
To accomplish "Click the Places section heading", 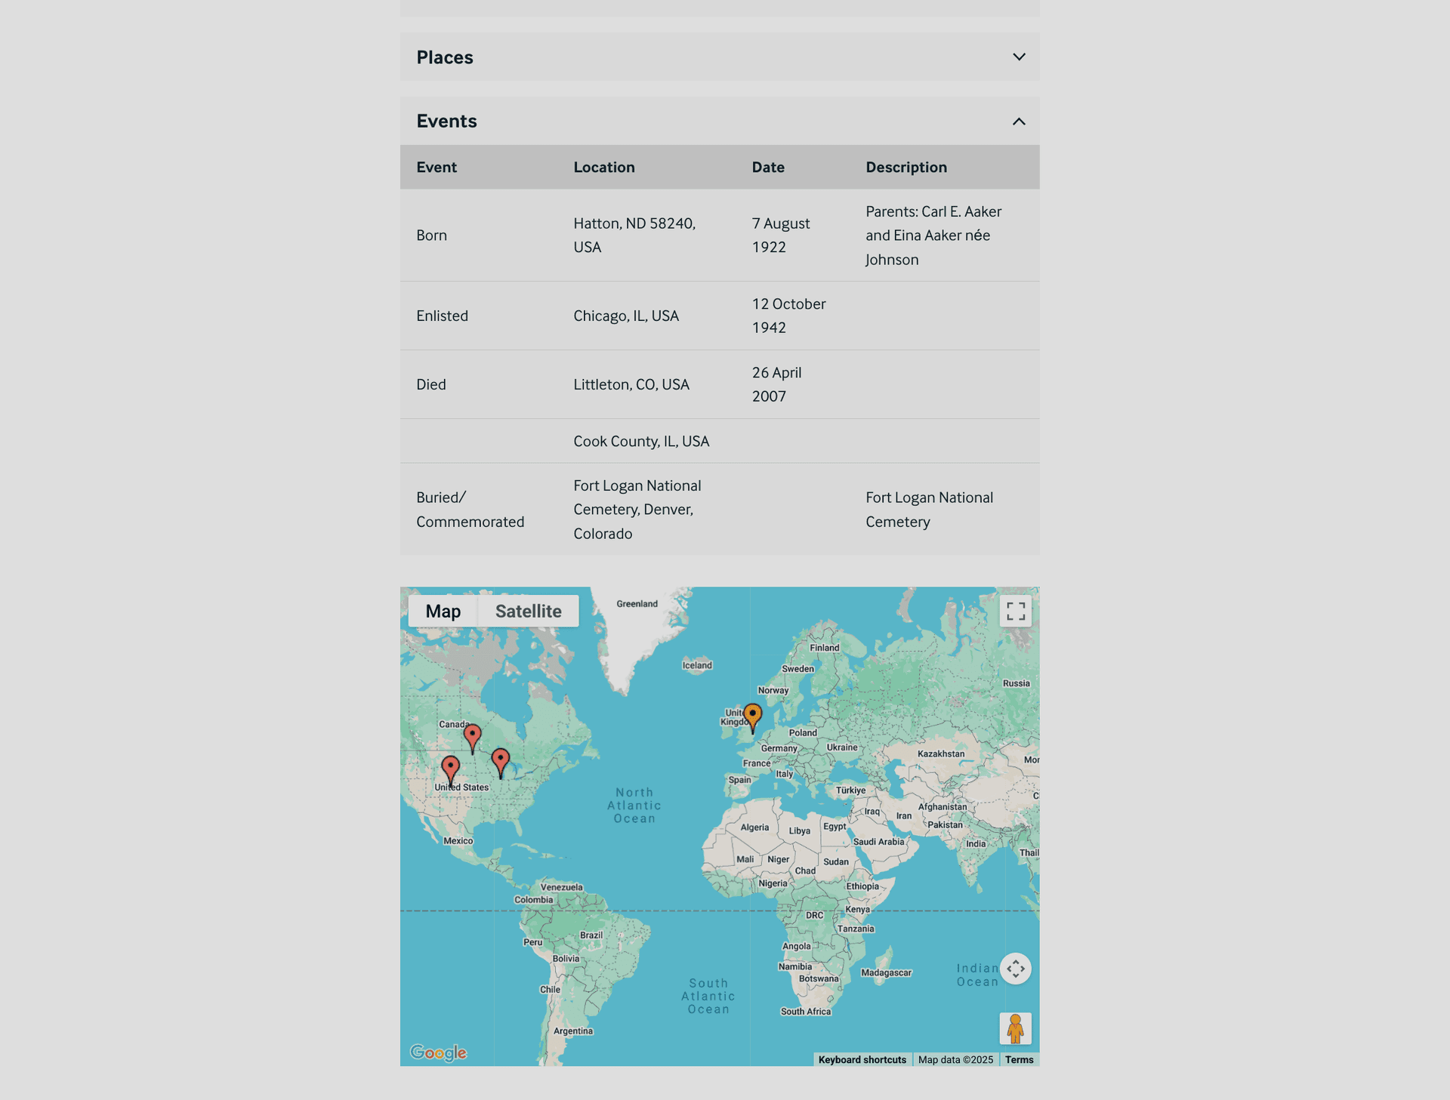I will coord(445,57).
